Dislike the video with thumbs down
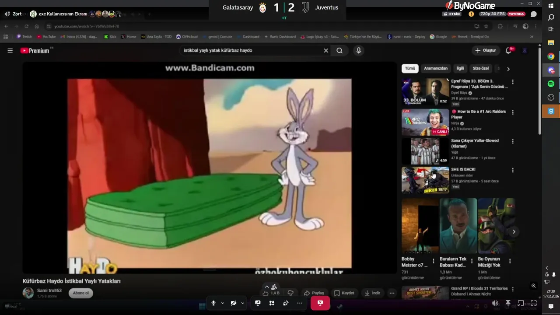The height and width of the screenshot is (315, 560). click(290, 293)
